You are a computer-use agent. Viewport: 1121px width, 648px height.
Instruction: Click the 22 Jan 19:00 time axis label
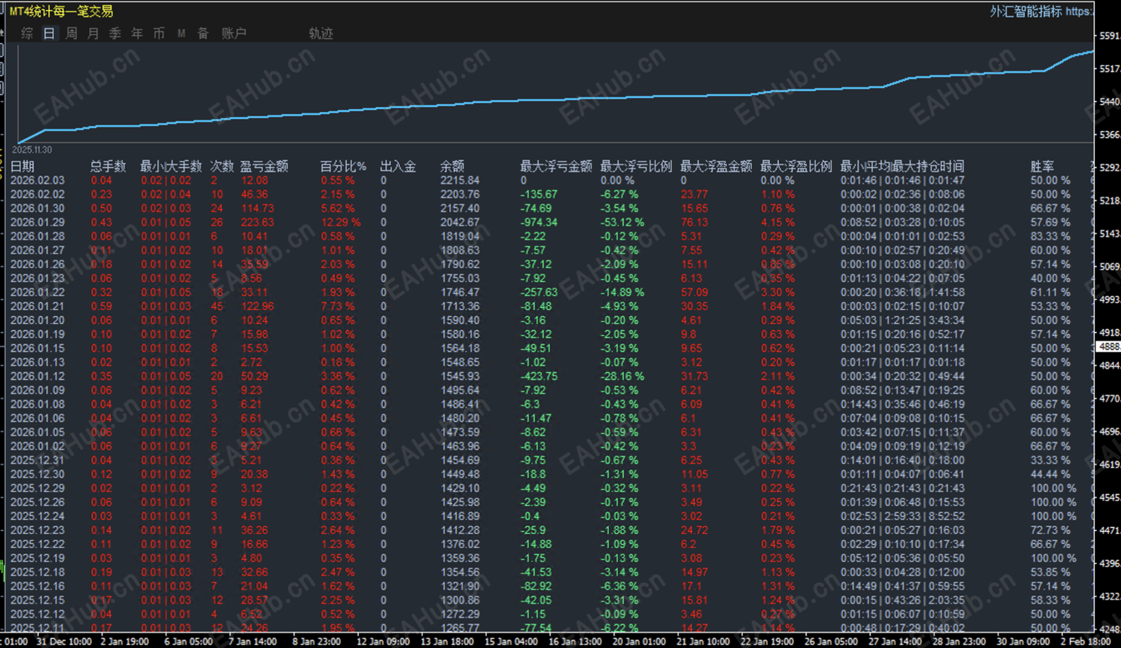(767, 641)
